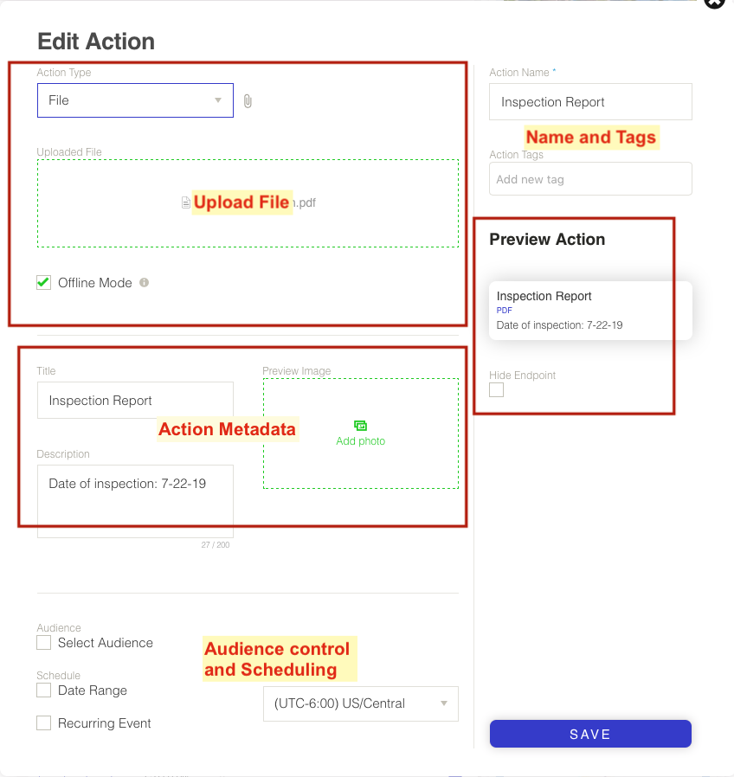The image size is (734, 777).
Task: Click the Add photo link
Action: coord(360,441)
